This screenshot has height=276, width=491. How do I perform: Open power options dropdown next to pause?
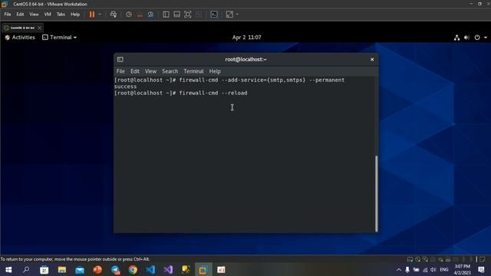(100, 15)
